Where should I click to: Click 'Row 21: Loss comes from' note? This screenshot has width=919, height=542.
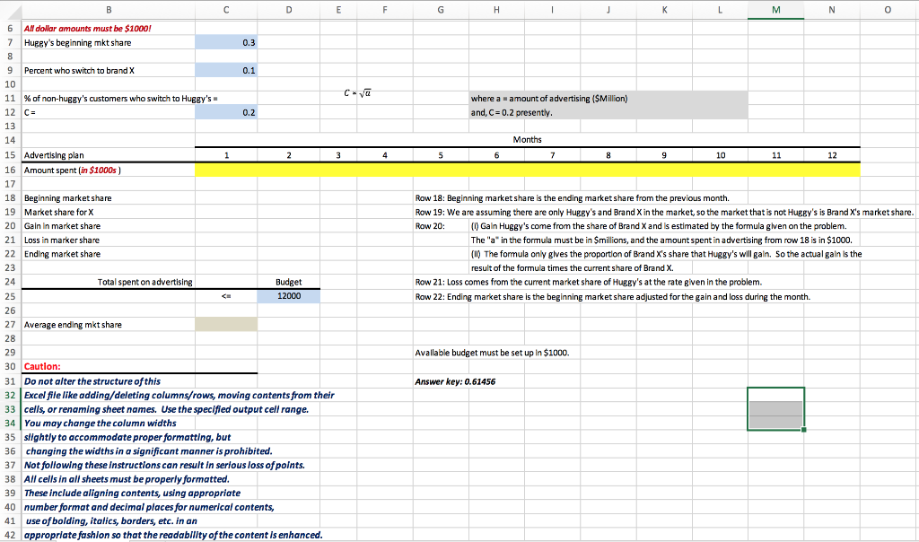[x=589, y=282]
